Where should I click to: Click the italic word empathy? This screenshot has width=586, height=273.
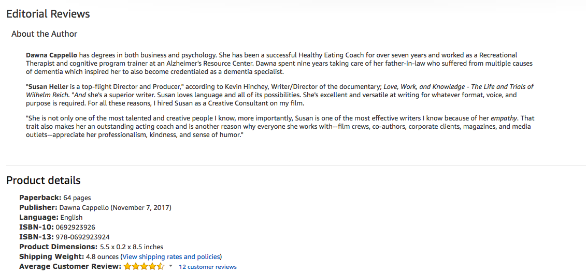click(x=504, y=118)
